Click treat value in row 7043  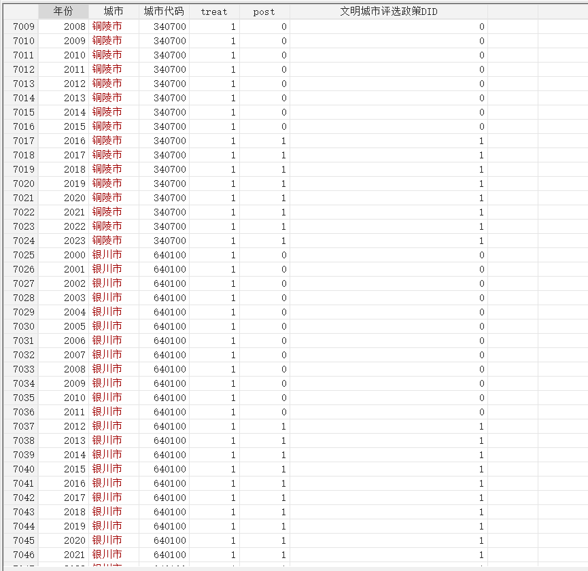(x=214, y=512)
